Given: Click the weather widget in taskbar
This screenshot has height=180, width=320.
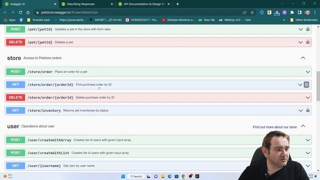Looking at the screenshot, I should 8,176.
